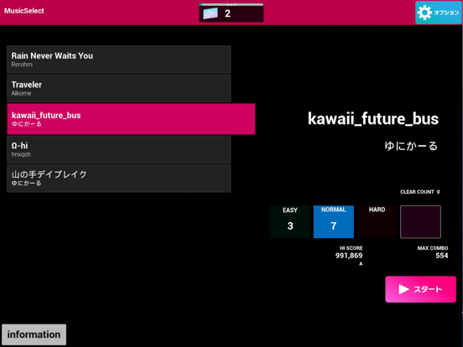Viewport: 463px width, 347px height.
Task: Select the song Ω-hi by hnxqch
Action: 119,149
